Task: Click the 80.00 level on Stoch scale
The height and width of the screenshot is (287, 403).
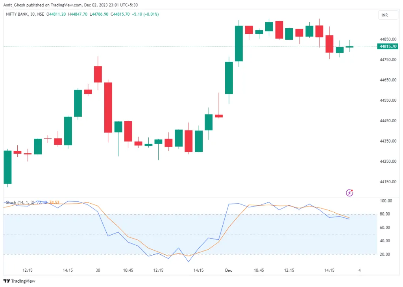Action: 385,214
